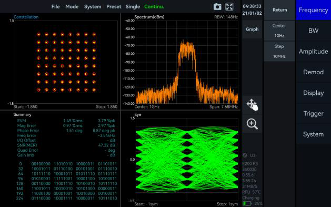Click the Summary panel title
The image size is (331, 207).
(x=23, y=114)
